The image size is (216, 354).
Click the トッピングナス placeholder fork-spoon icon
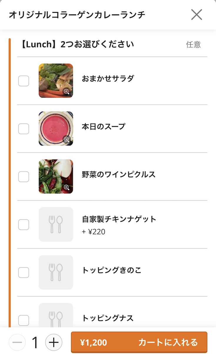point(56,317)
